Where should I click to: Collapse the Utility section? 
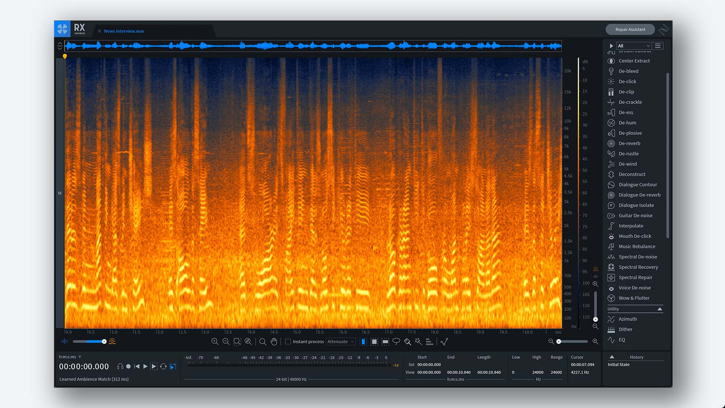[659, 309]
